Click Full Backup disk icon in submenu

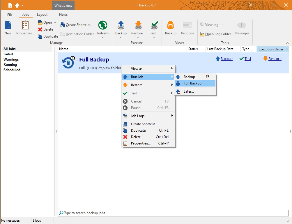(178, 83)
